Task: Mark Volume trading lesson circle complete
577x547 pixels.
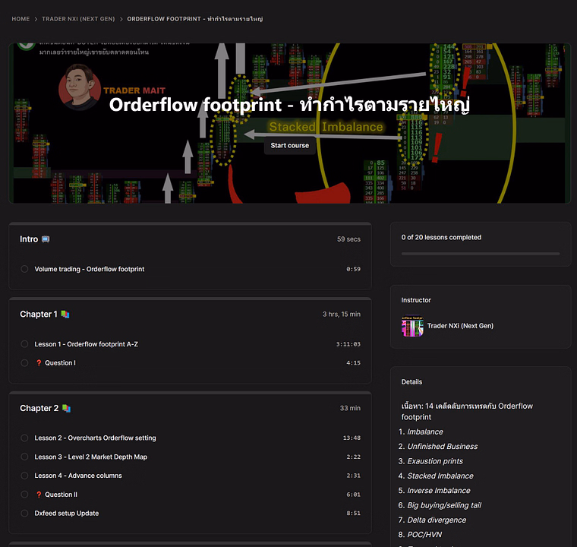Action: pos(24,269)
